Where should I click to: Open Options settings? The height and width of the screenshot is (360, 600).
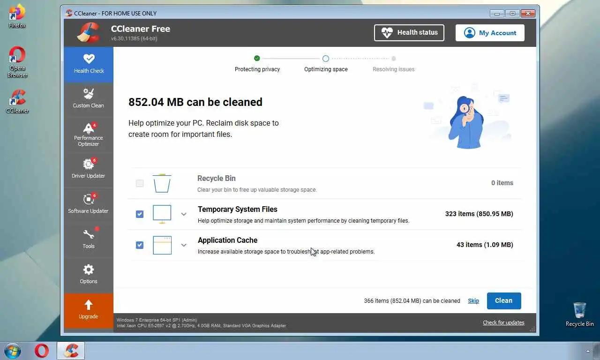pos(89,275)
